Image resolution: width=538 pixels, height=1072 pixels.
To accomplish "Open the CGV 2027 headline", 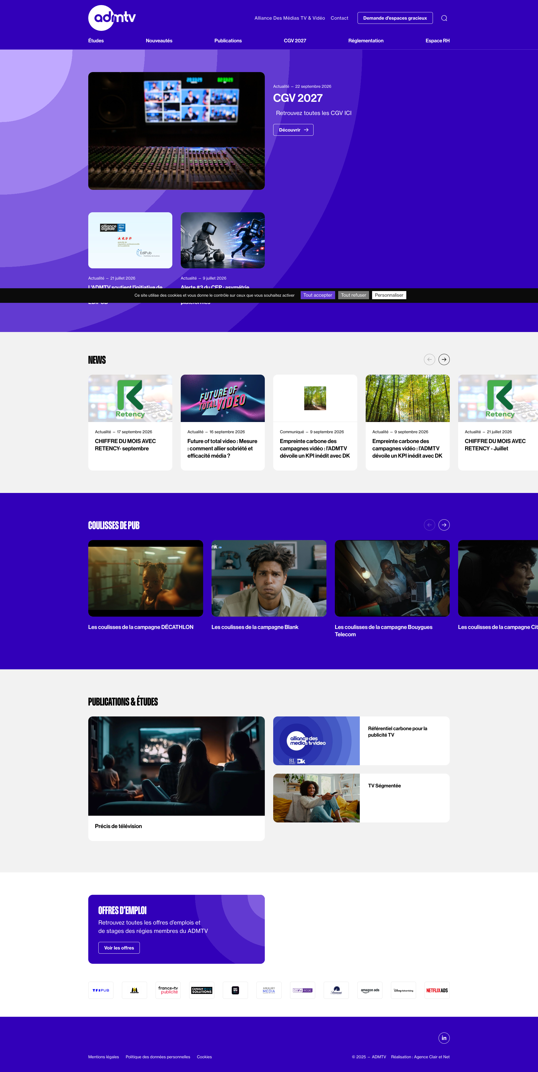I will pyautogui.click(x=298, y=98).
